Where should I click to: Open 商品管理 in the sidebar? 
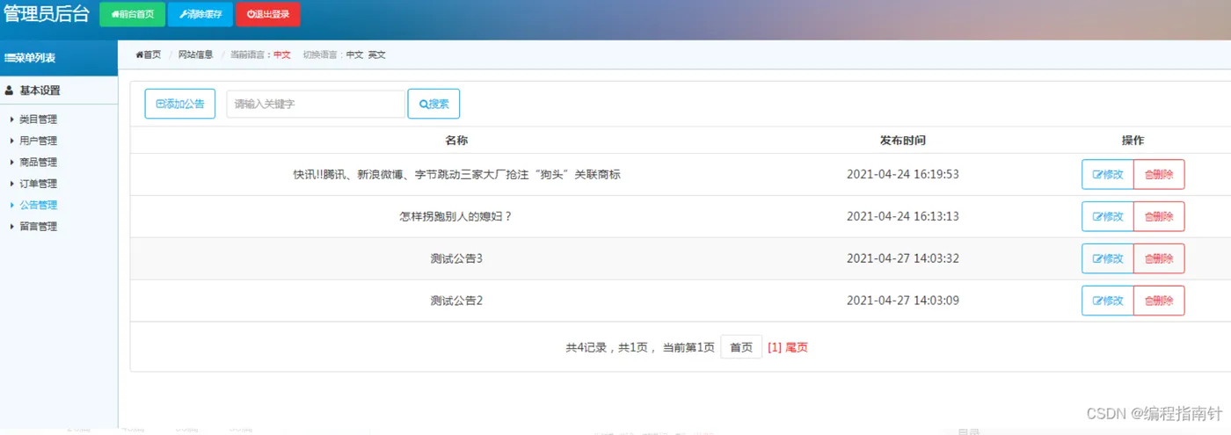coord(38,162)
